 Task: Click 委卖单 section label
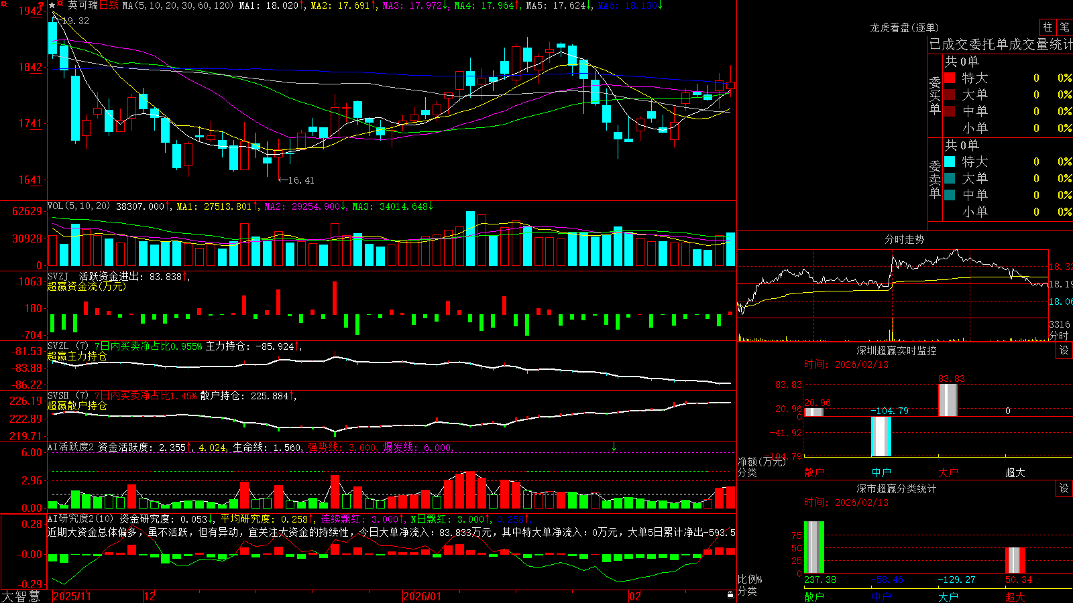935,179
